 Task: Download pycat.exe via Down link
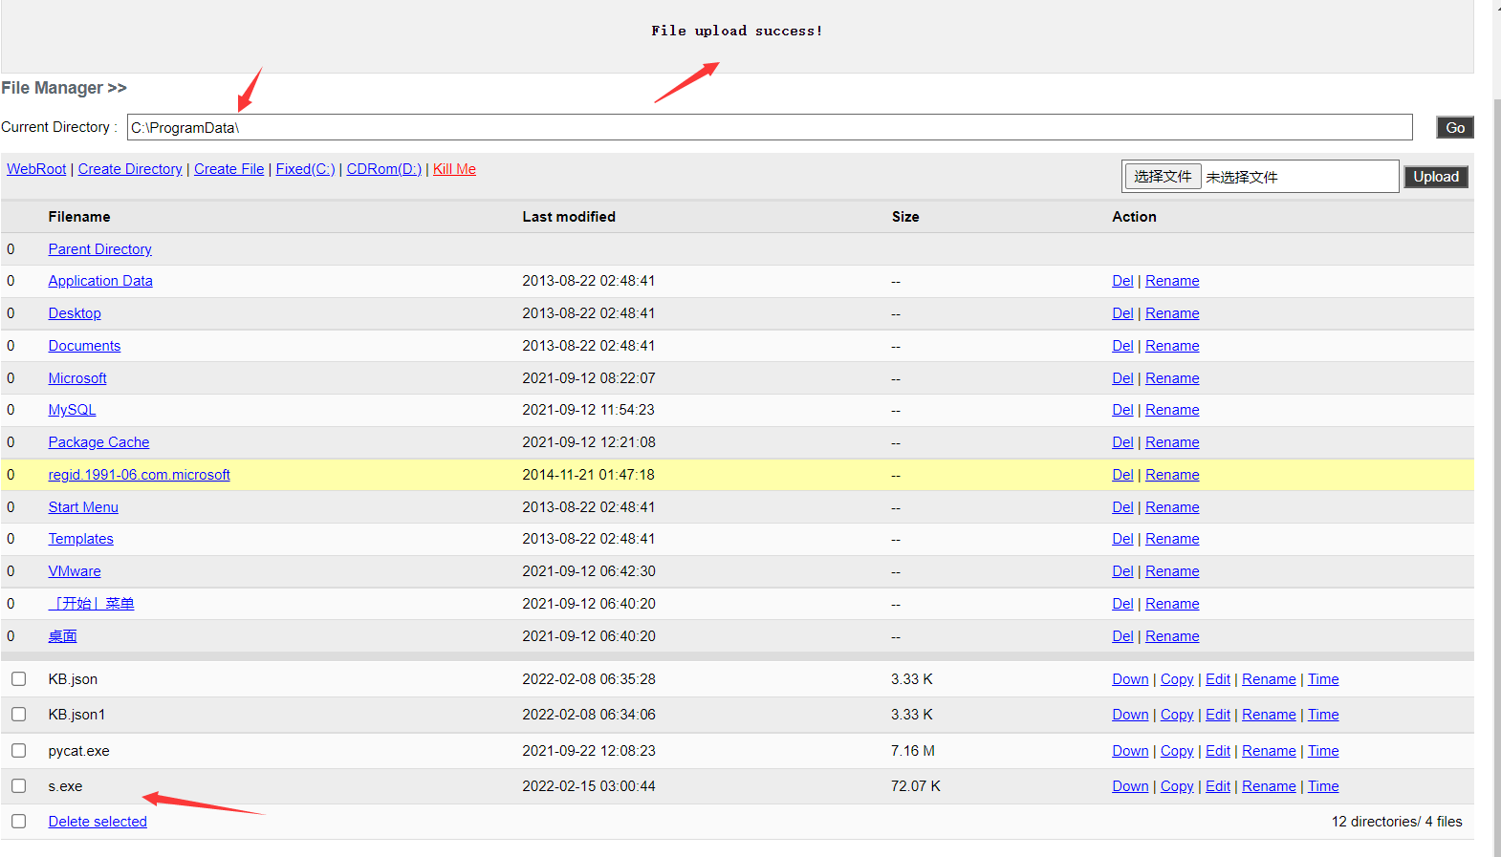pyautogui.click(x=1130, y=751)
